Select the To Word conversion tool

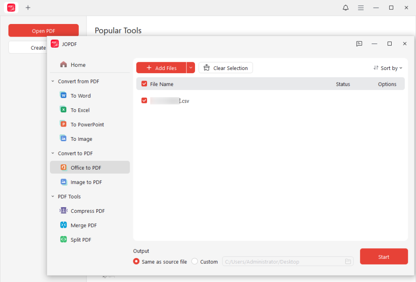[81, 95]
